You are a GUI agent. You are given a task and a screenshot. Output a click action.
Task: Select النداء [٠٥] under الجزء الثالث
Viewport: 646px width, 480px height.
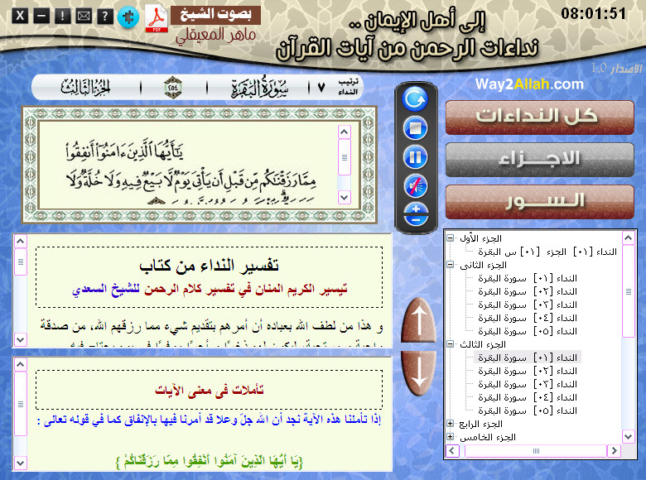[528, 410]
